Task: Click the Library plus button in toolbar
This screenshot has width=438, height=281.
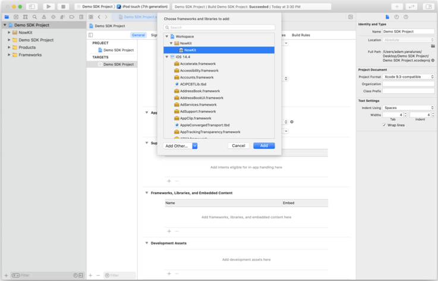Action: pos(397,7)
